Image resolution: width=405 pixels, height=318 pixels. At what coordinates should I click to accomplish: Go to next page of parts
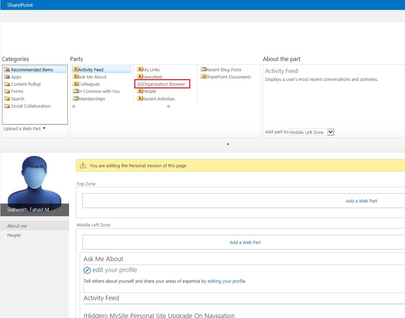coord(168,107)
